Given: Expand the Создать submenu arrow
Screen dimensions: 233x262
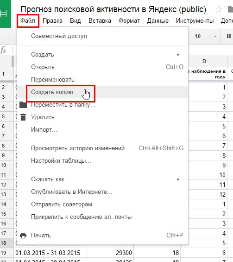Looking at the screenshot, I should pos(178,55).
